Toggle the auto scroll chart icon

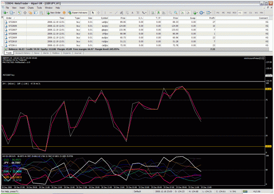click(182, 13)
